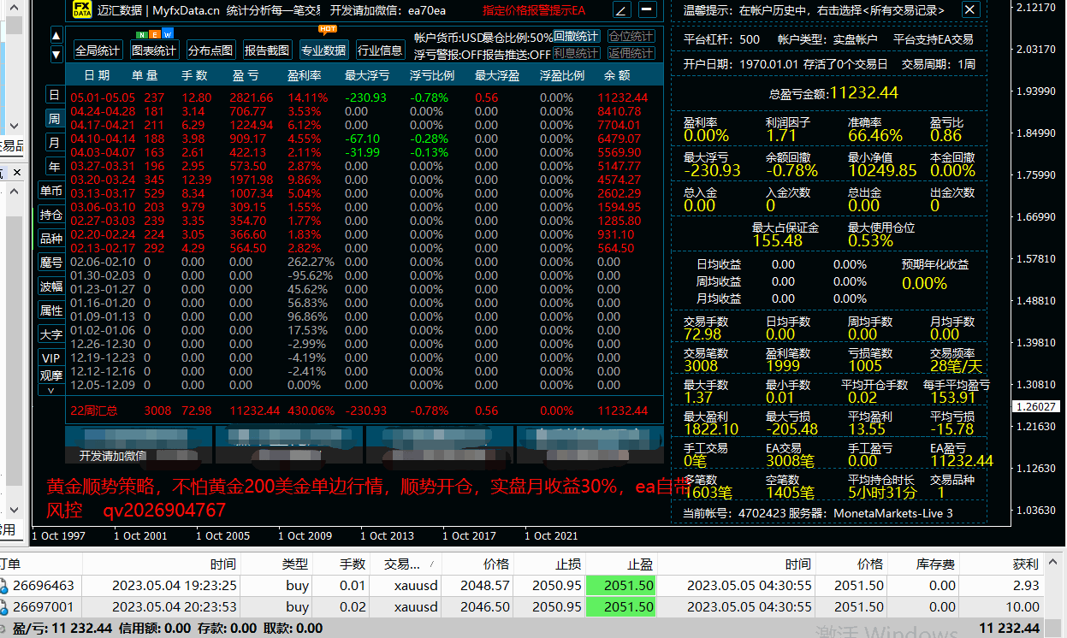
Task: Click the 利息统计 button
Action: pyautogui.click(x=577, y=54)
